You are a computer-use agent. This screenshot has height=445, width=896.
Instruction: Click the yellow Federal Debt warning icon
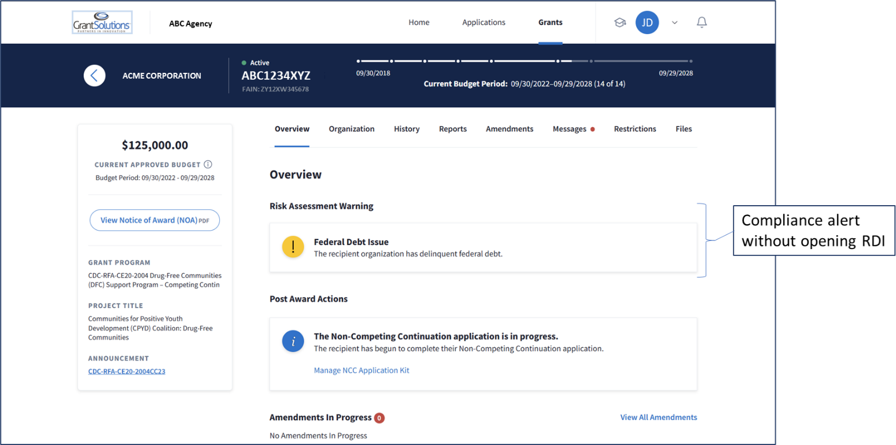(x=293, y=247)
